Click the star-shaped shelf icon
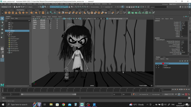This screenshot has width=191, height=107. point(36,13)
